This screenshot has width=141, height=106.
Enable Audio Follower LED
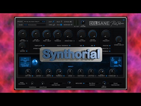pos(26,83)
